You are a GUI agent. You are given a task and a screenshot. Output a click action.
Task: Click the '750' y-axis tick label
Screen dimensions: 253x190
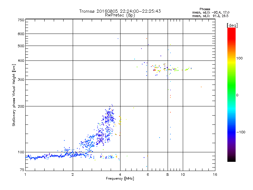pyautogui.click(x=21, y=20)
